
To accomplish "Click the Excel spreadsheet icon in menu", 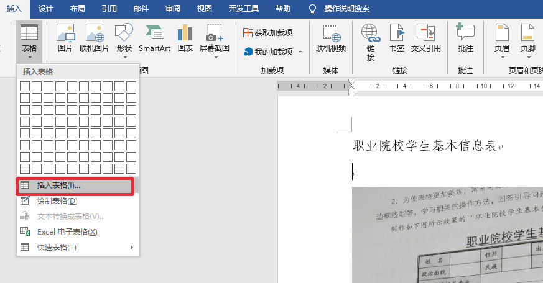I will click(x=25, y=232).
